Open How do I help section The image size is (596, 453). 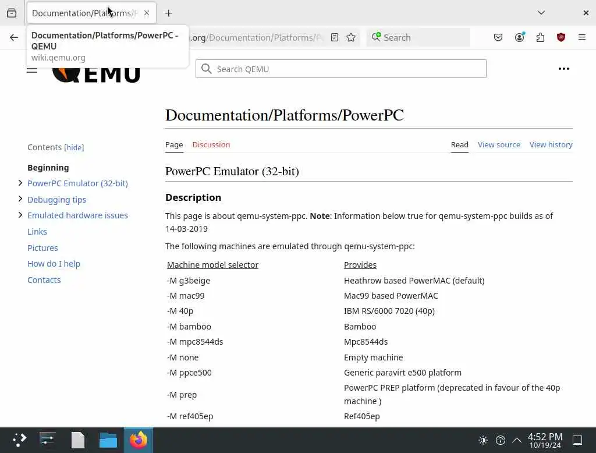click(x=54, y=264)
